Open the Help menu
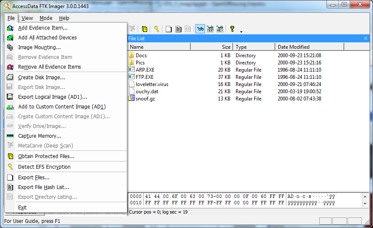Image resolution: width=373 pixels, height=228 pixels. (x=64, y=18)
